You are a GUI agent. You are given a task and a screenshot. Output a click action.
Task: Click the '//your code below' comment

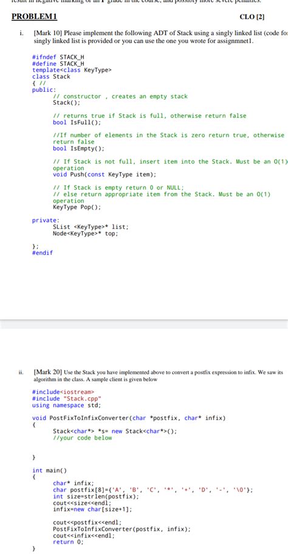pyautogui.click(x=82, y=438)
